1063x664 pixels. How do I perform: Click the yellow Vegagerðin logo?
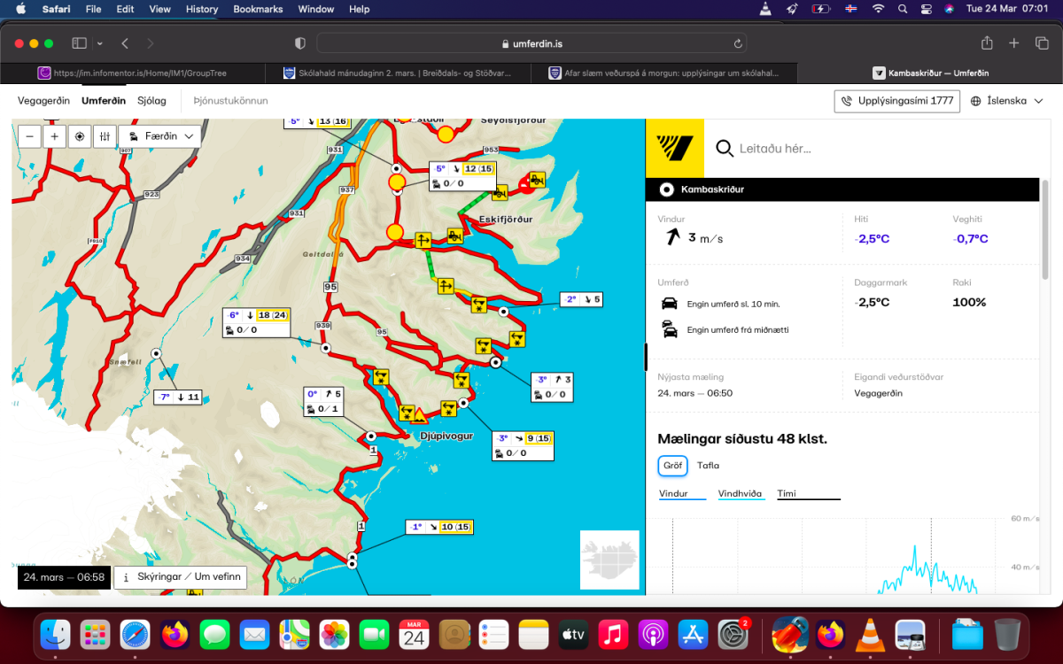(675, 148)
